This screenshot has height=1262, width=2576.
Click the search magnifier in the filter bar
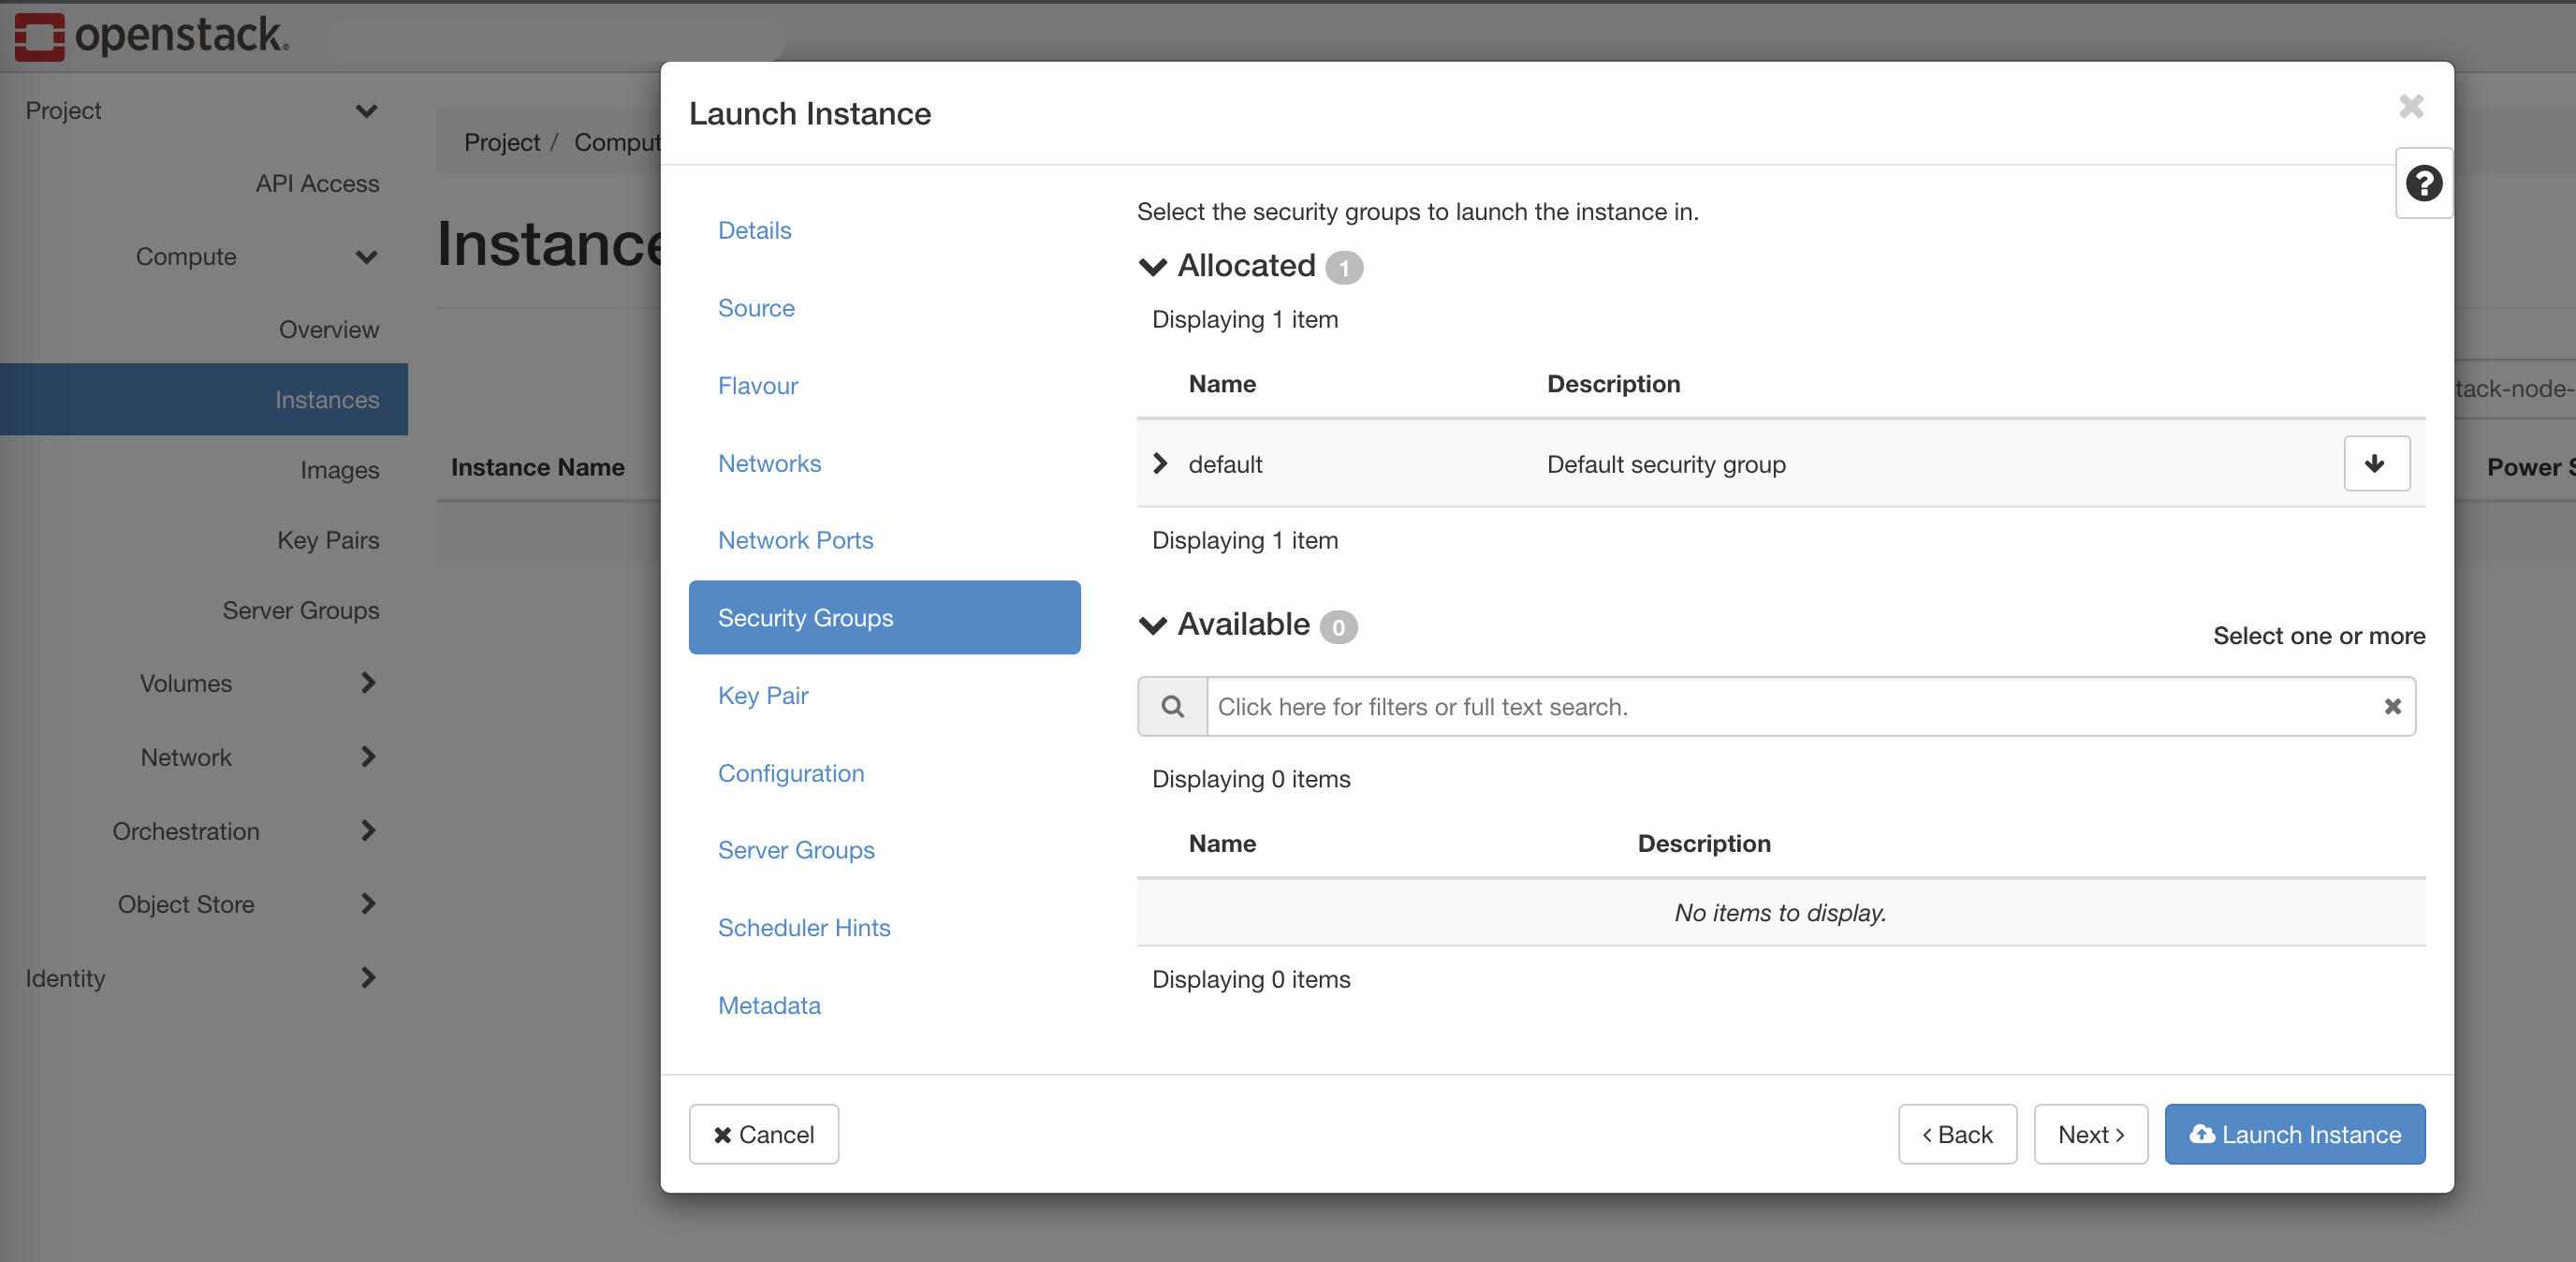coord(1171,707)
